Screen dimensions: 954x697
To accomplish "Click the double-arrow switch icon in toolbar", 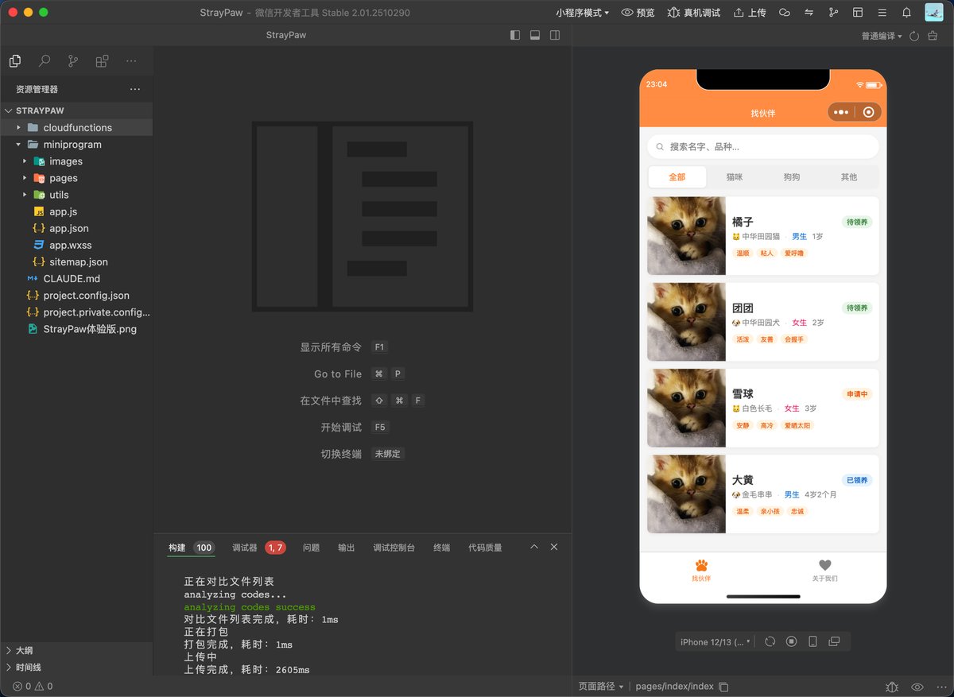I will pyautogui.click(x=809, y=13).
